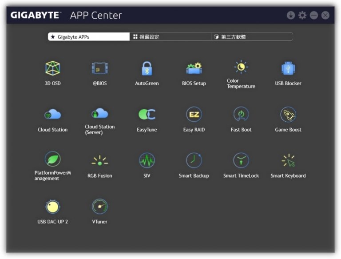Minimize the APP Center window
Screen dimensions: 341x259
click(x=314, y=15)
